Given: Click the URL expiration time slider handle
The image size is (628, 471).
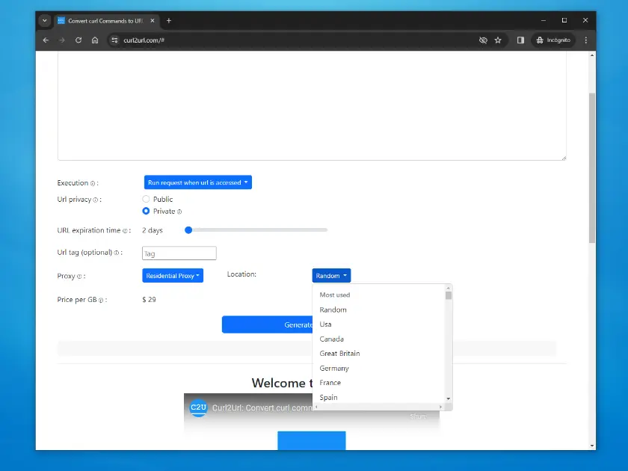Looking at the screenshot, I should pyautogui.click(x=188, y=230).
